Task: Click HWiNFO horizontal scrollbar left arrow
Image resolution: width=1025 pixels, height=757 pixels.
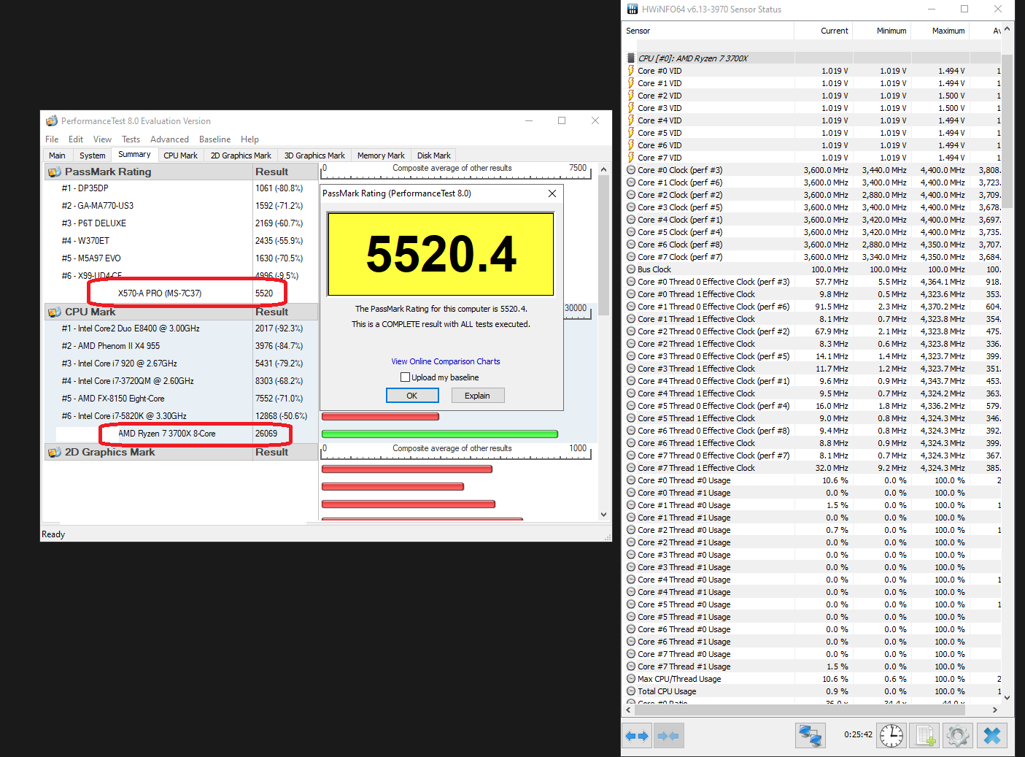Action: [629, 710]
